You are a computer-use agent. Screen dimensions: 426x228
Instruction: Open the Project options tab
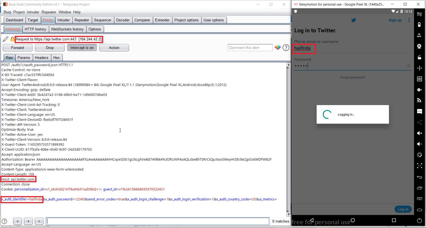coord(186,20)
